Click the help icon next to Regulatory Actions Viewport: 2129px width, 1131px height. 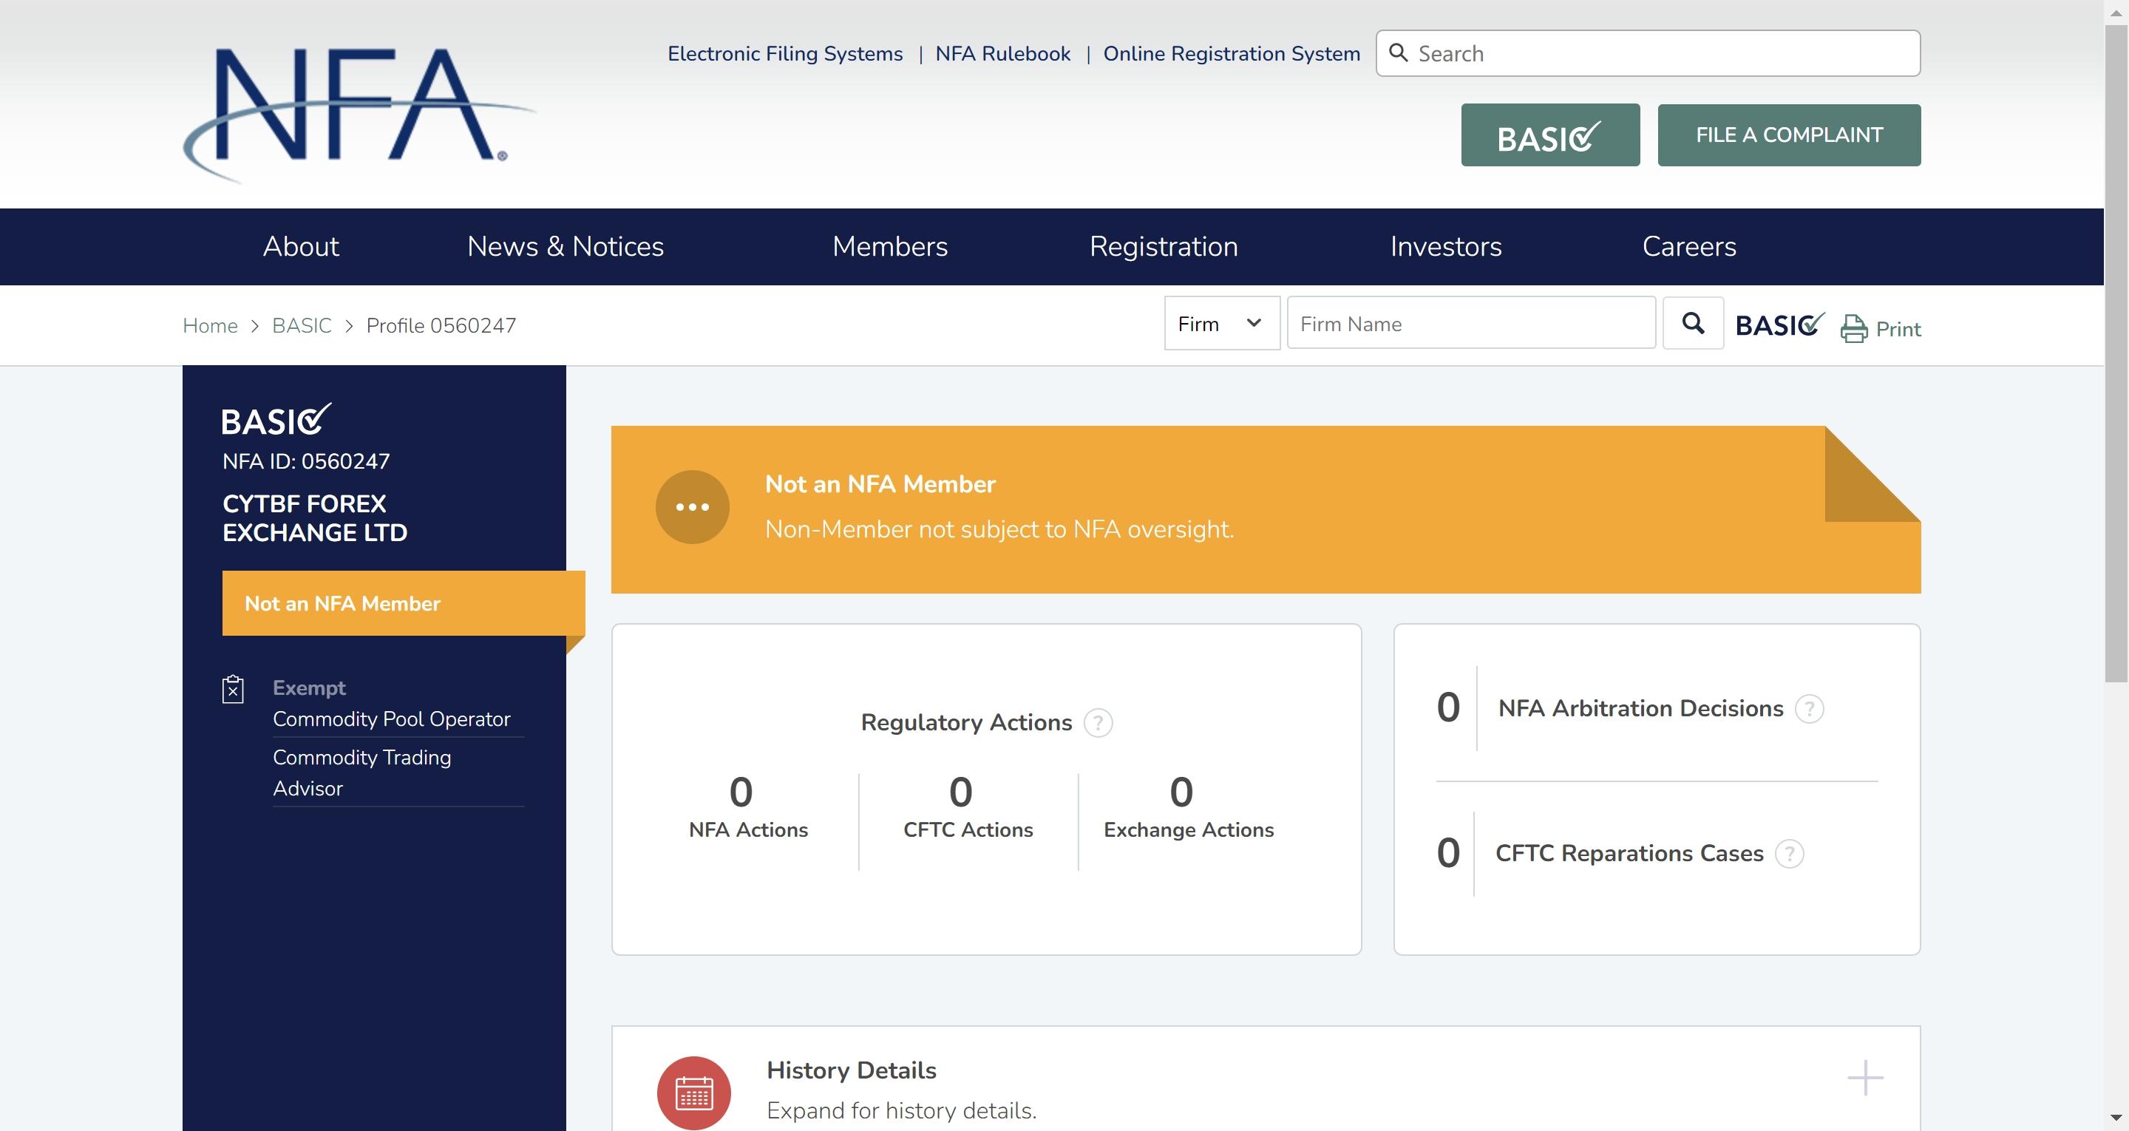[x=1098, y=723]
